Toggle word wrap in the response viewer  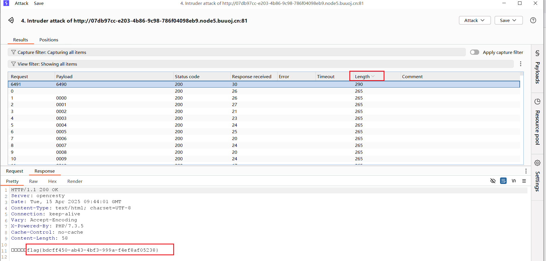click(503, 181)
